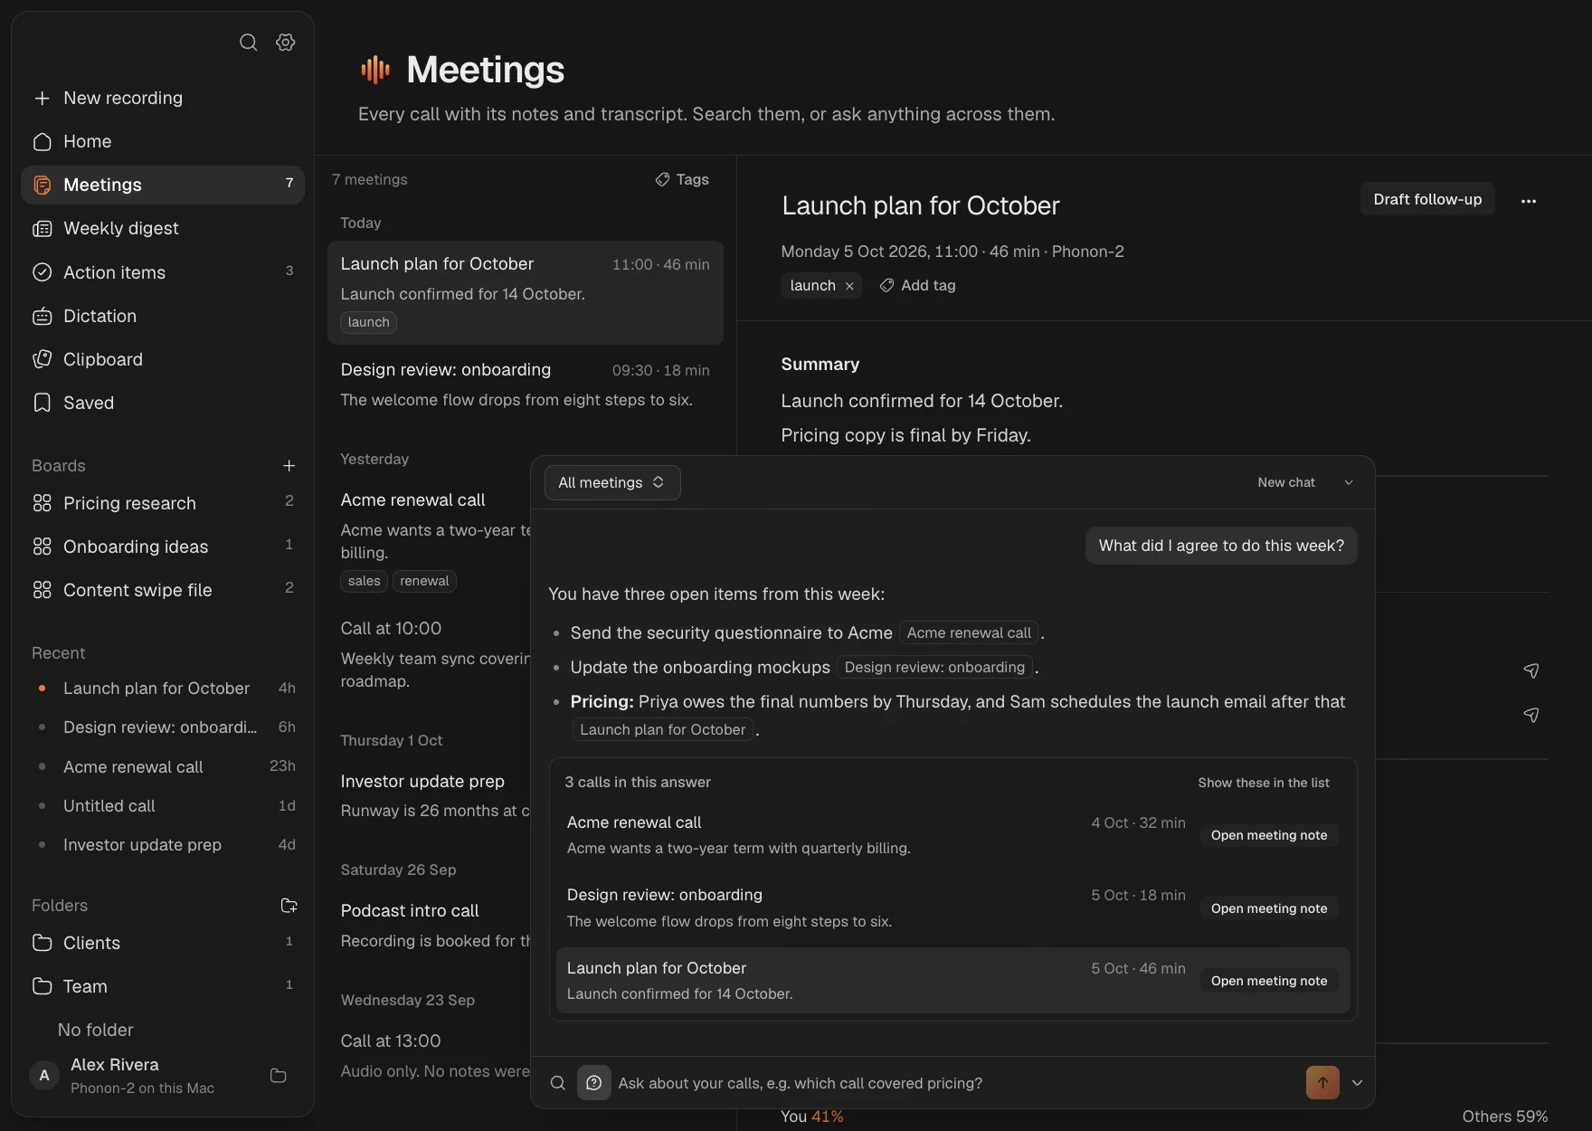The height and width of the screenshot is (1131, 1592).
Task: Open recent item Launch plan for October
Action: [x=163, y=689]
